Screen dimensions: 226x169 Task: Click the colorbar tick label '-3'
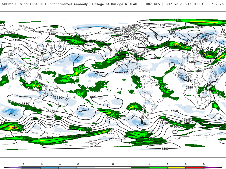(58, 164)
